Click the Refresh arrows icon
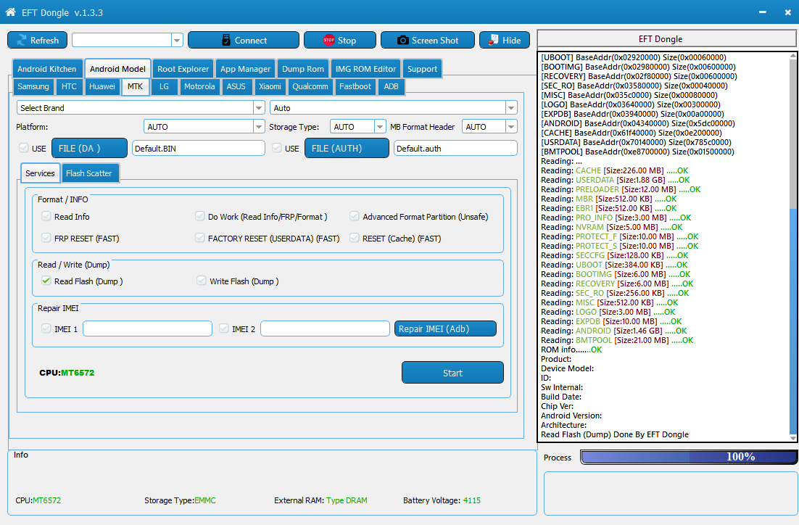Viewport: 799px width, 525px height. pos(22,41)
